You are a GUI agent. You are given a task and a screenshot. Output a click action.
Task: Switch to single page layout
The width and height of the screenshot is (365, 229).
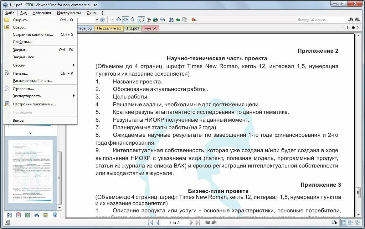pos(343,222)
